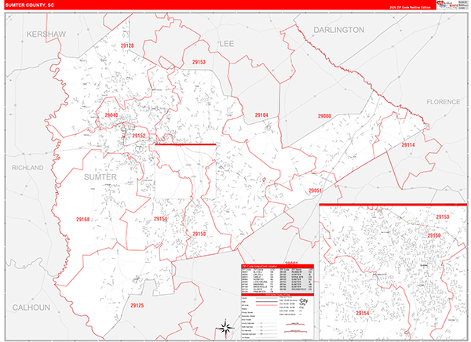Screen dimensions: 471x342
Task: Click ZIP code 29104 label
Action: [x=261, y=115]
